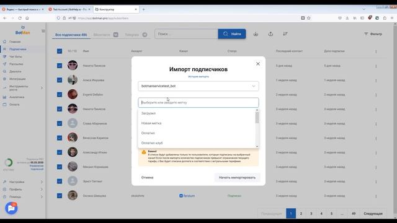
Task: Switch to Все подписчики 486 tab
Action: pyautogui.click(x=71, y=35)
